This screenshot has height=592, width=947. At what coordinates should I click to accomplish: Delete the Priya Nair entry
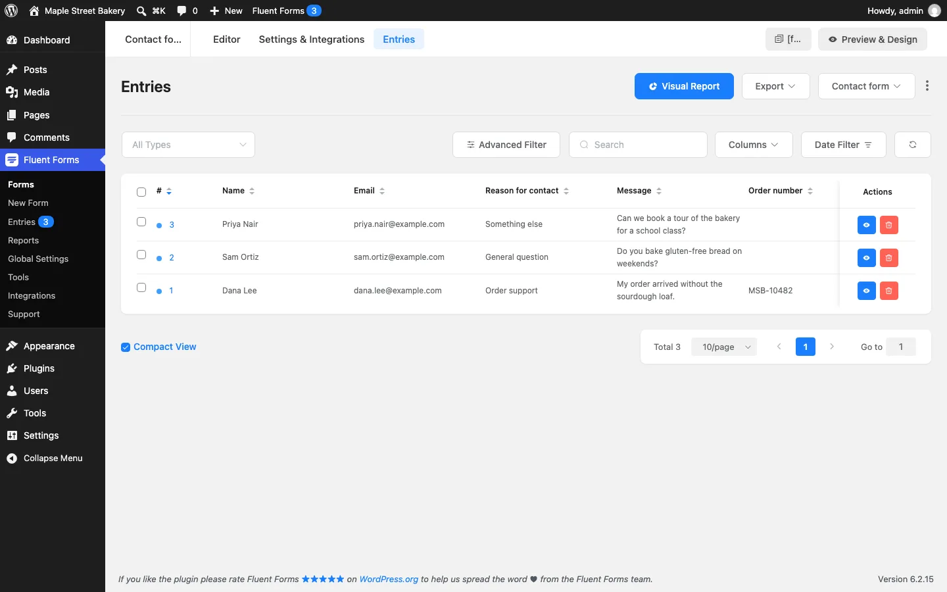(x=889, y=225)
